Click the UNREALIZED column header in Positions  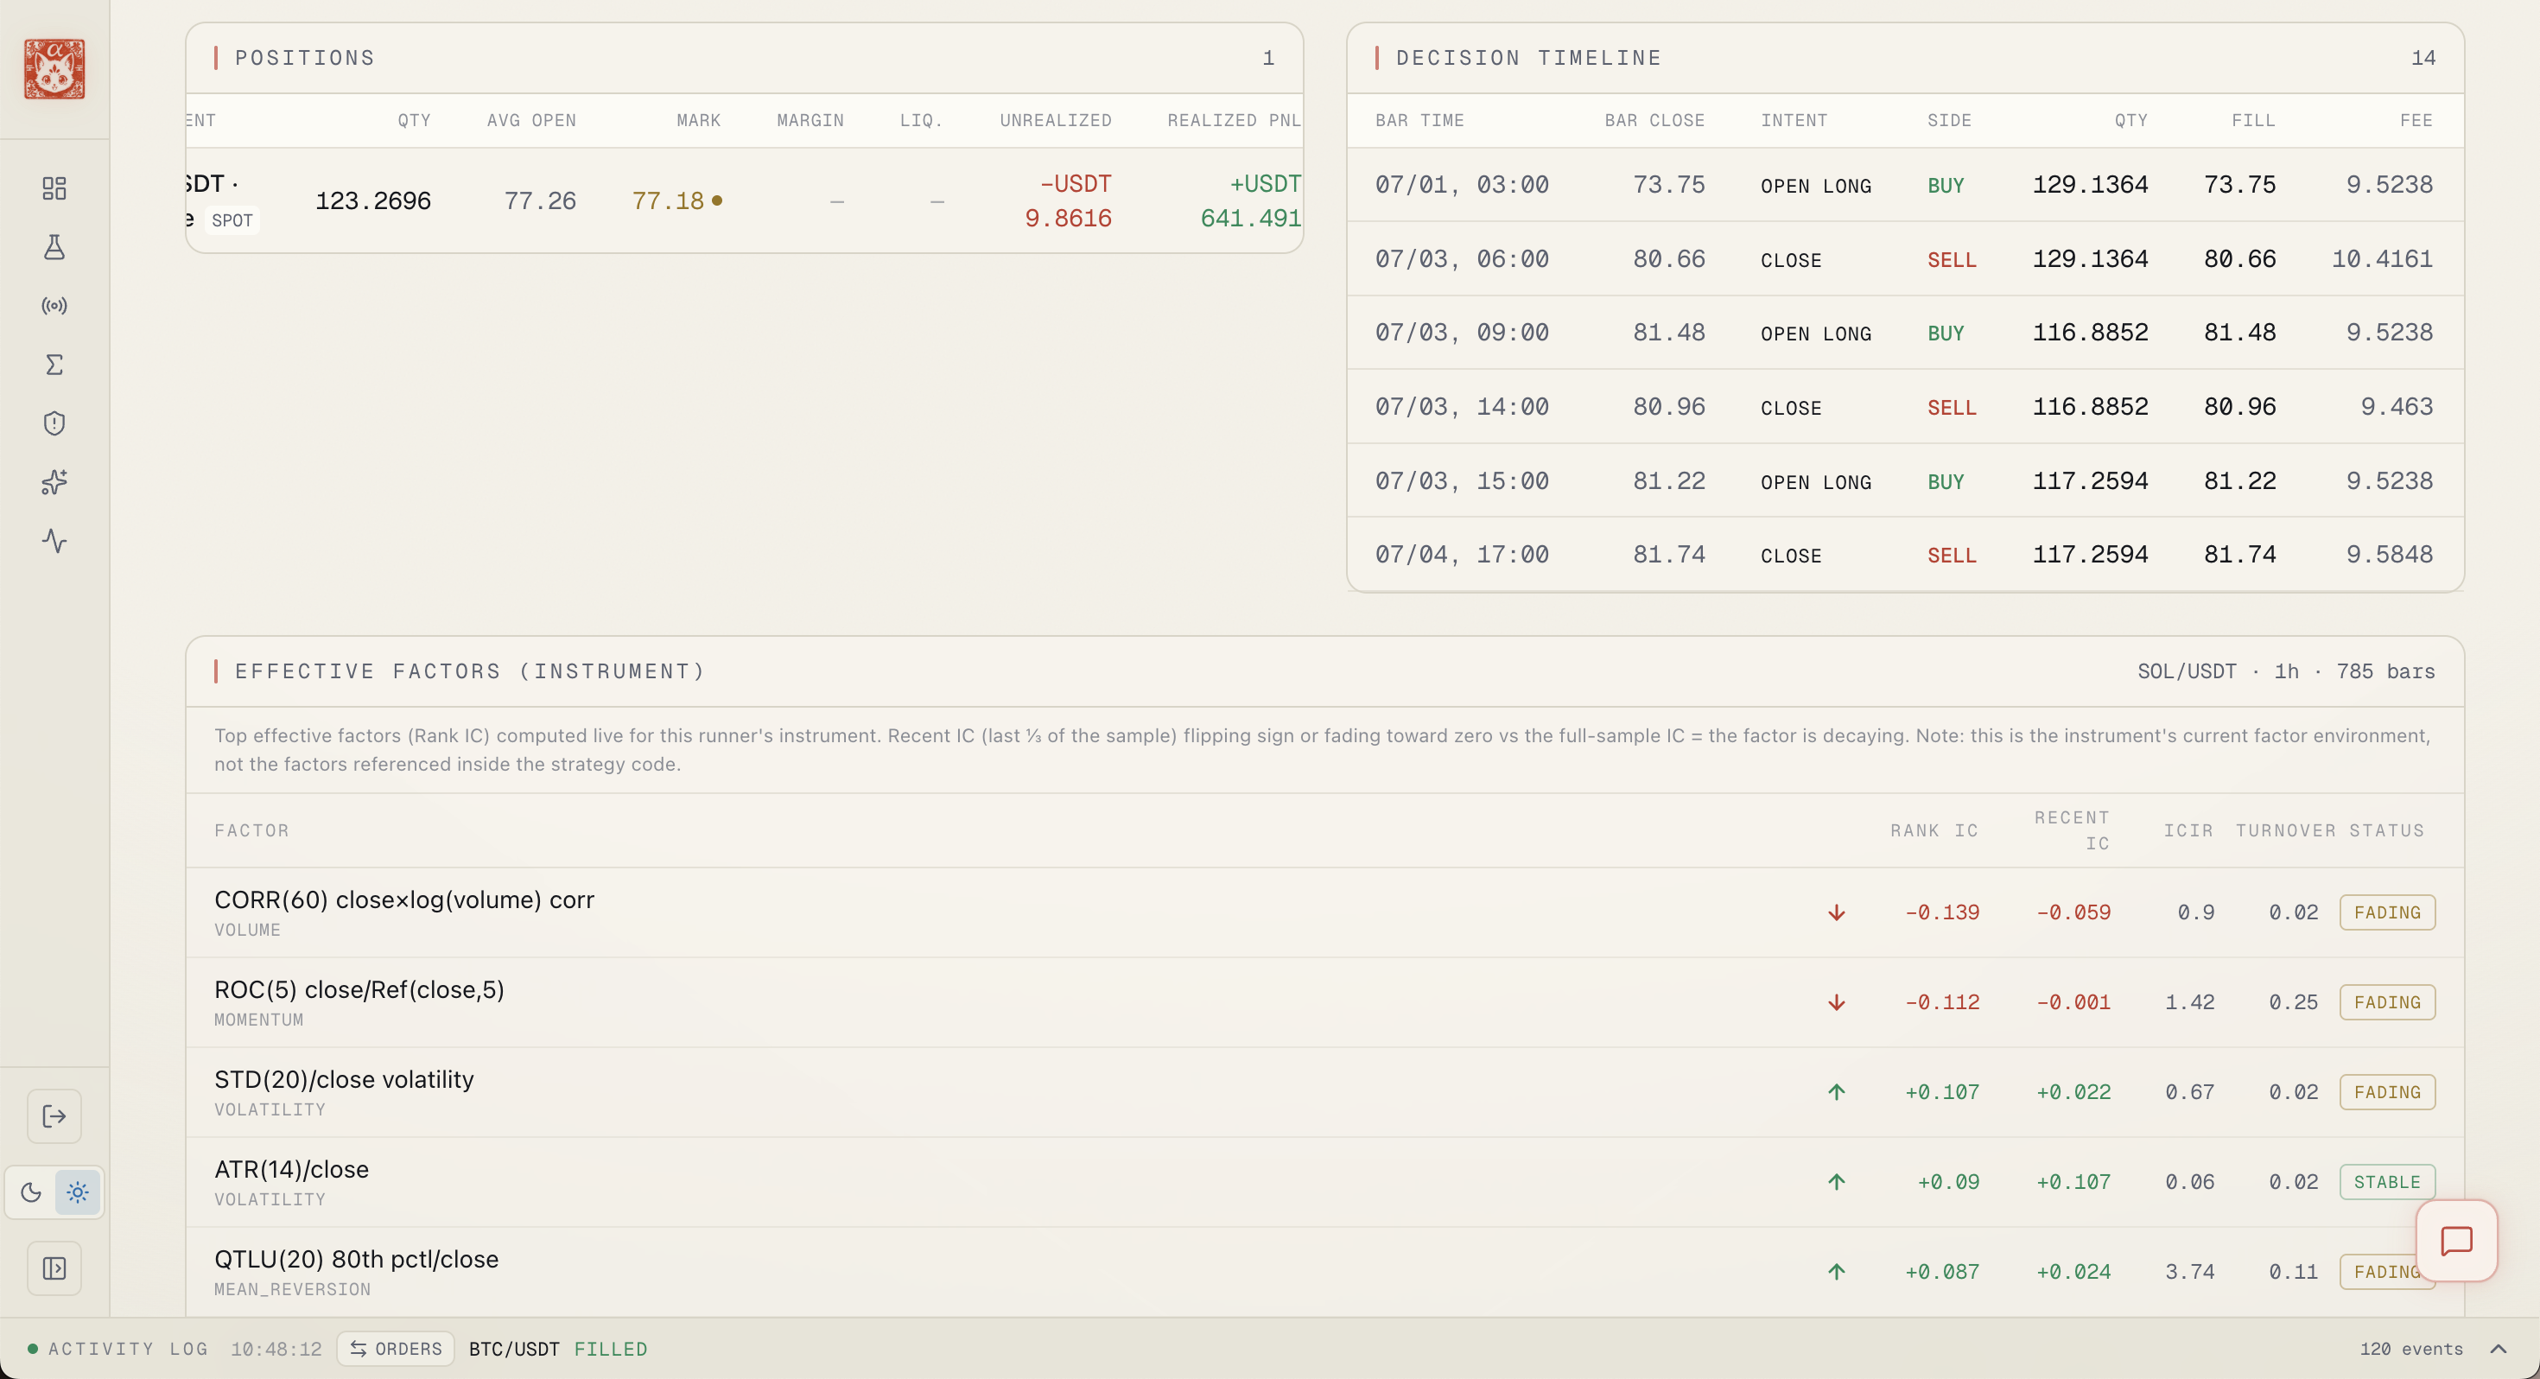[x=1055, y=120]
